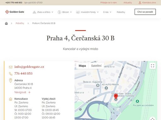Open Aktuality in top bar
The height and width of the screenshot is (120, 161).
128,2
